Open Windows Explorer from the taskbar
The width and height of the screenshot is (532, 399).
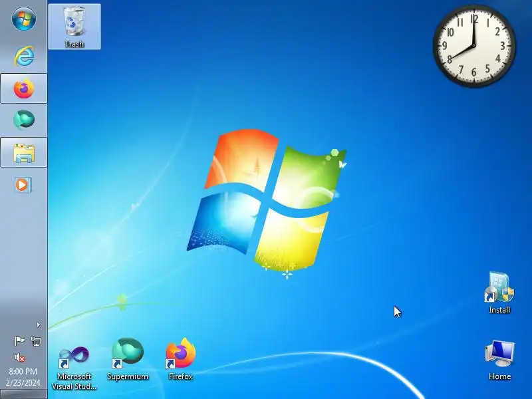(x=24, y=152)
